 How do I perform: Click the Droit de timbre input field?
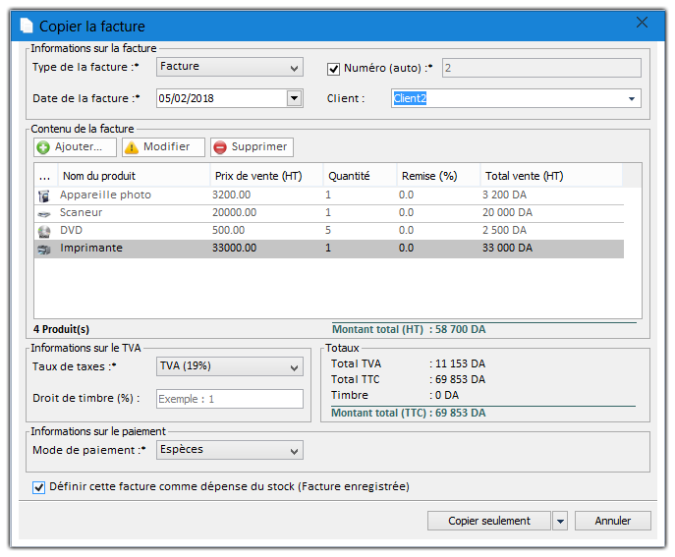pos(230,399)
